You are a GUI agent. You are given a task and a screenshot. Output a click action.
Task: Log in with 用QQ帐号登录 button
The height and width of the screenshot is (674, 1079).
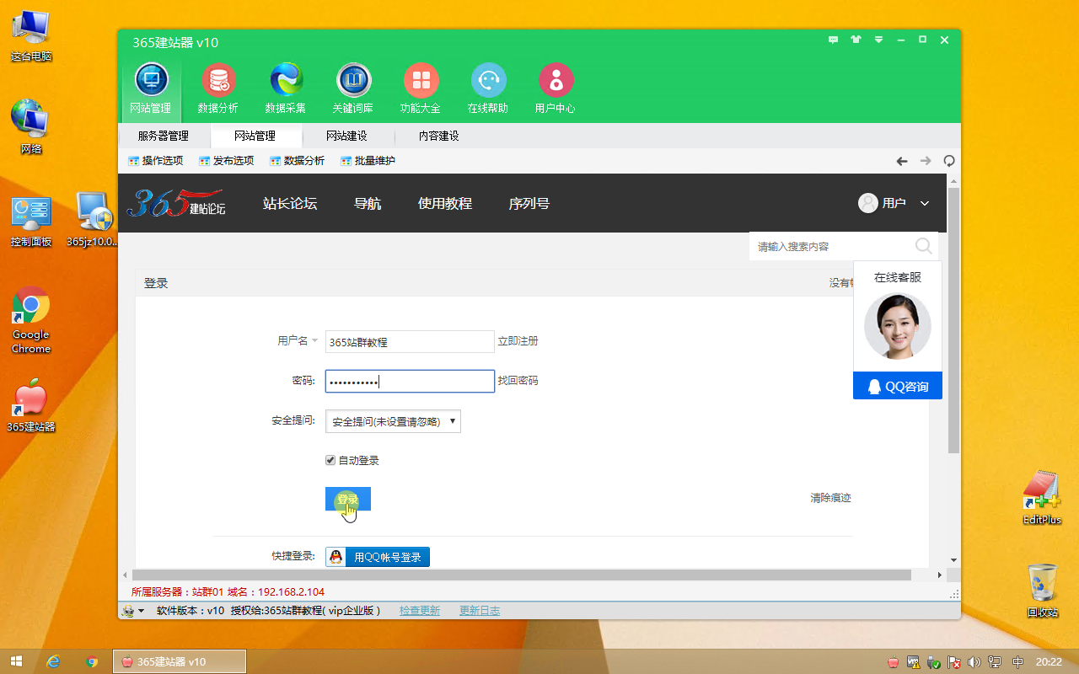click(378, 556)
